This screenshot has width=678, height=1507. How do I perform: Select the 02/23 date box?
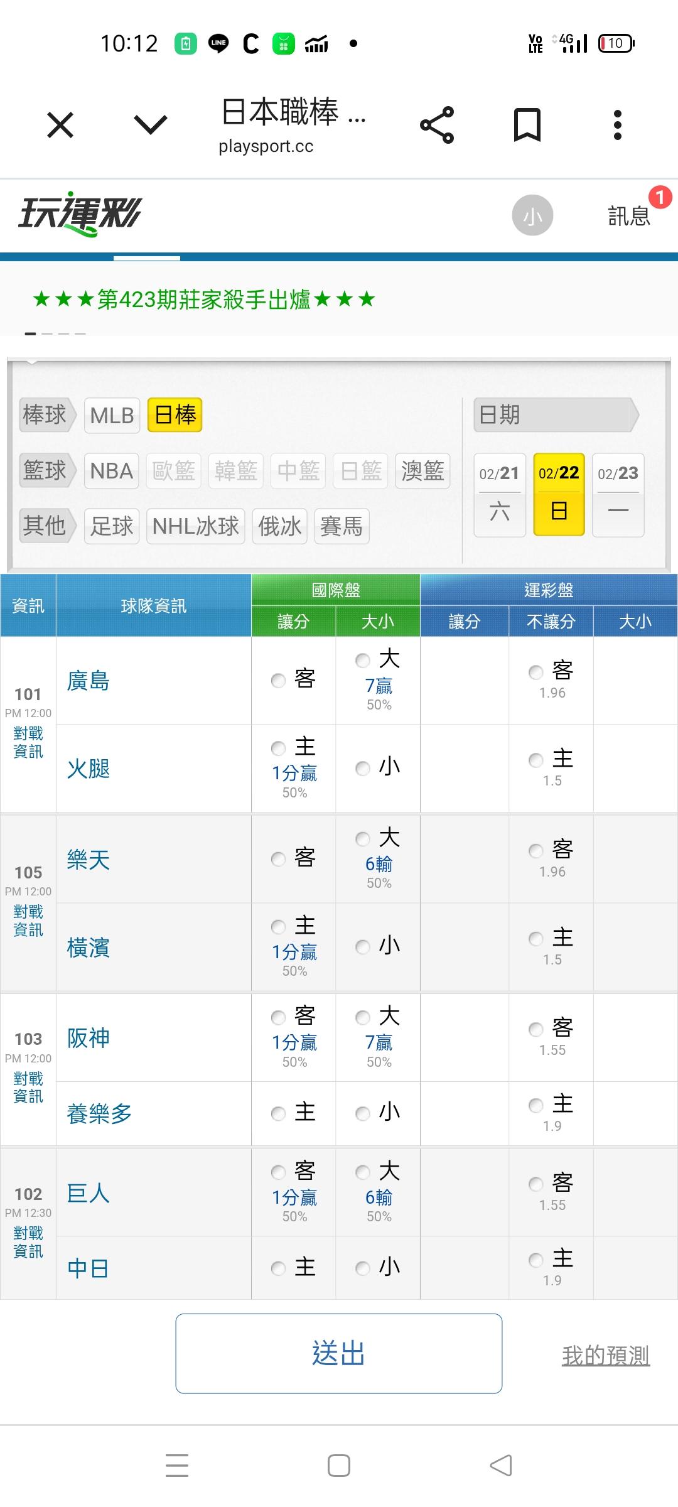point(618,494)
